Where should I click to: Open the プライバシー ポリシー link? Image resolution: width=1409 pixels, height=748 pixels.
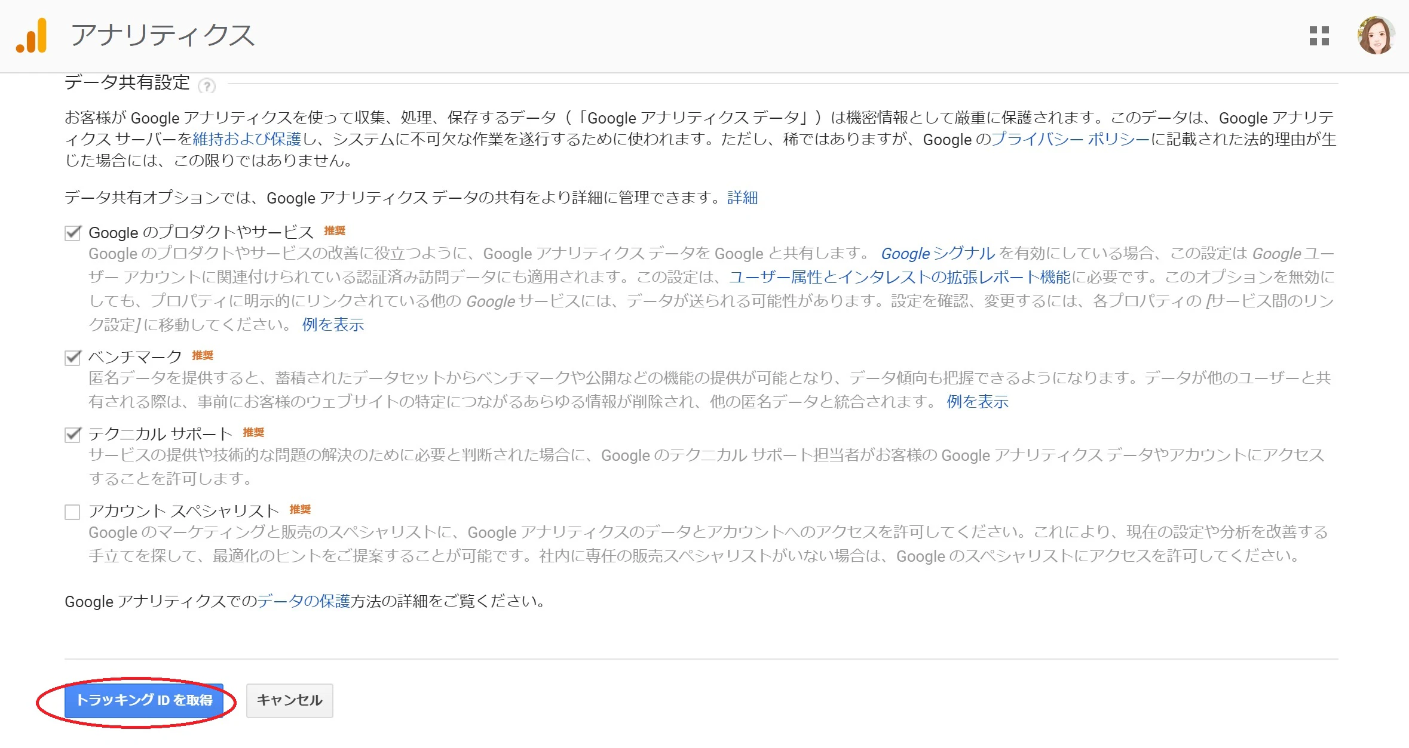[1071, 139]
